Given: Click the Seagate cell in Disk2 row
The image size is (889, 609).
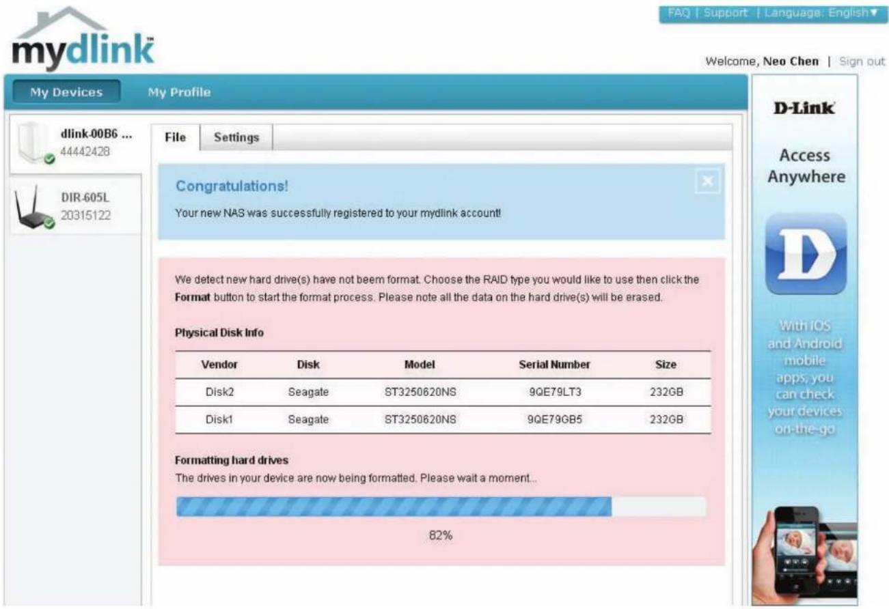Looking at the screenshot, I should (308, 393).
